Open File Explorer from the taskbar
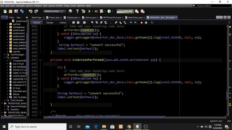The image size is (232, 130). pyautogui.click(x=104, y=127)
